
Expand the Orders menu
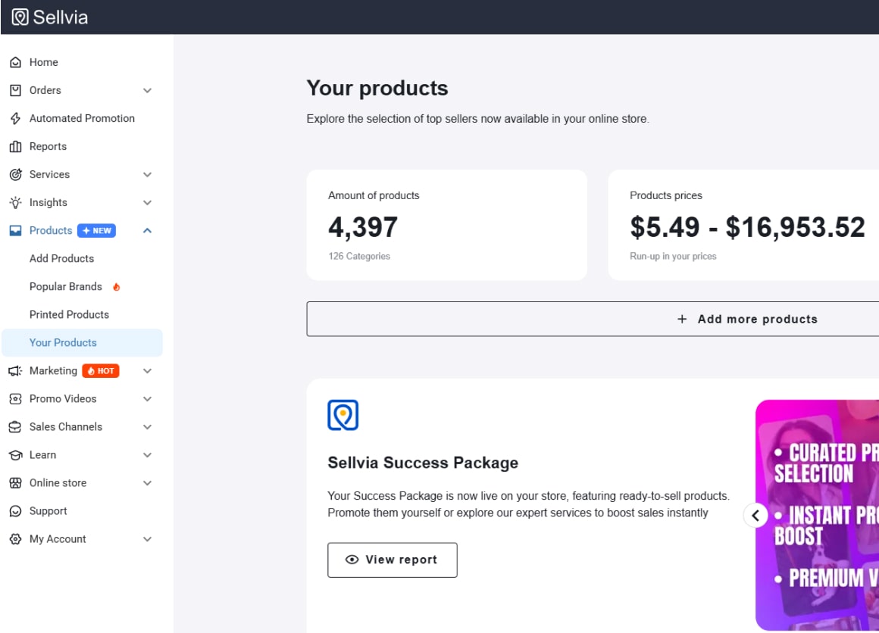pos(149,90)
